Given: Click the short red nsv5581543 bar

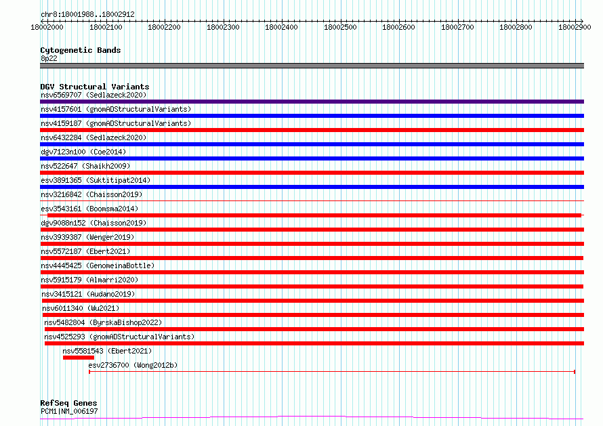Looking at the screenshot, I should click(79, 358).
